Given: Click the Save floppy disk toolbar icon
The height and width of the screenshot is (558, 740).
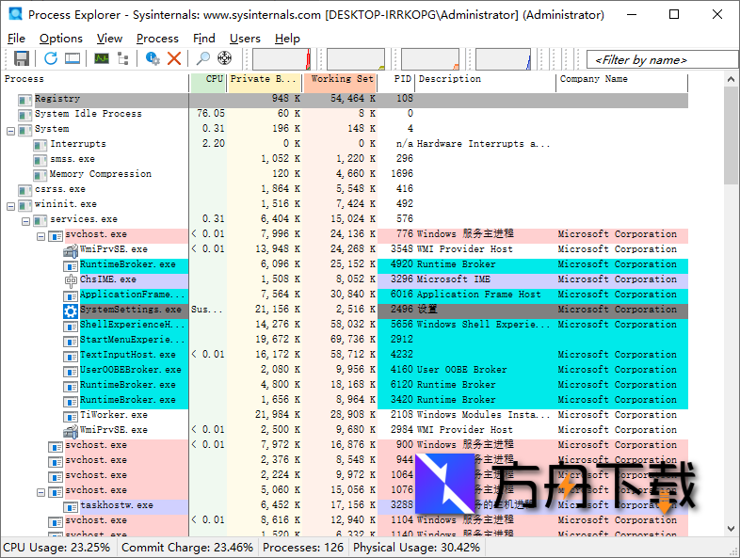Looking at the screenshot, I should [x=22, y=58].
